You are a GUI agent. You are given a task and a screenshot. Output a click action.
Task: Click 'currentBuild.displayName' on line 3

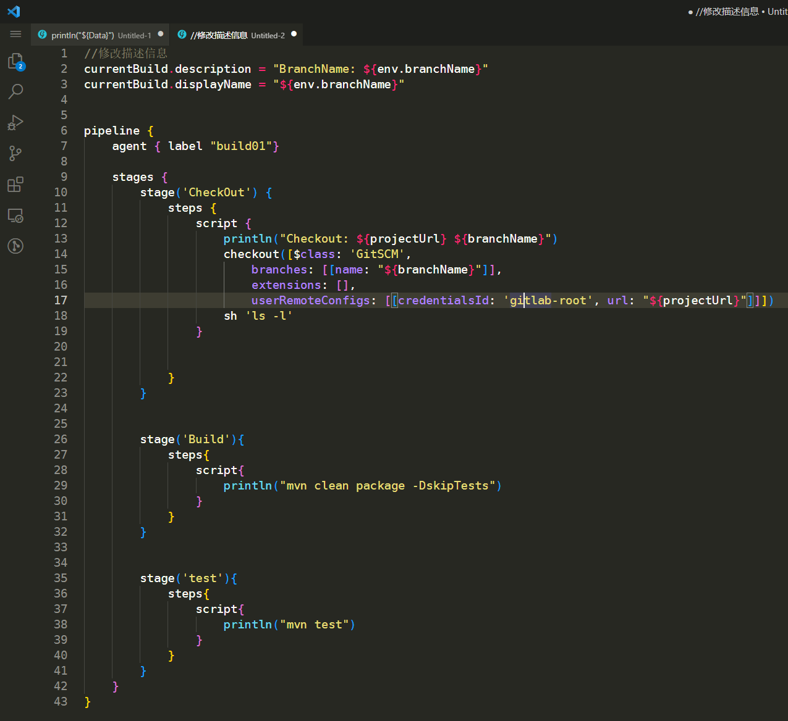tap(167, 85)
